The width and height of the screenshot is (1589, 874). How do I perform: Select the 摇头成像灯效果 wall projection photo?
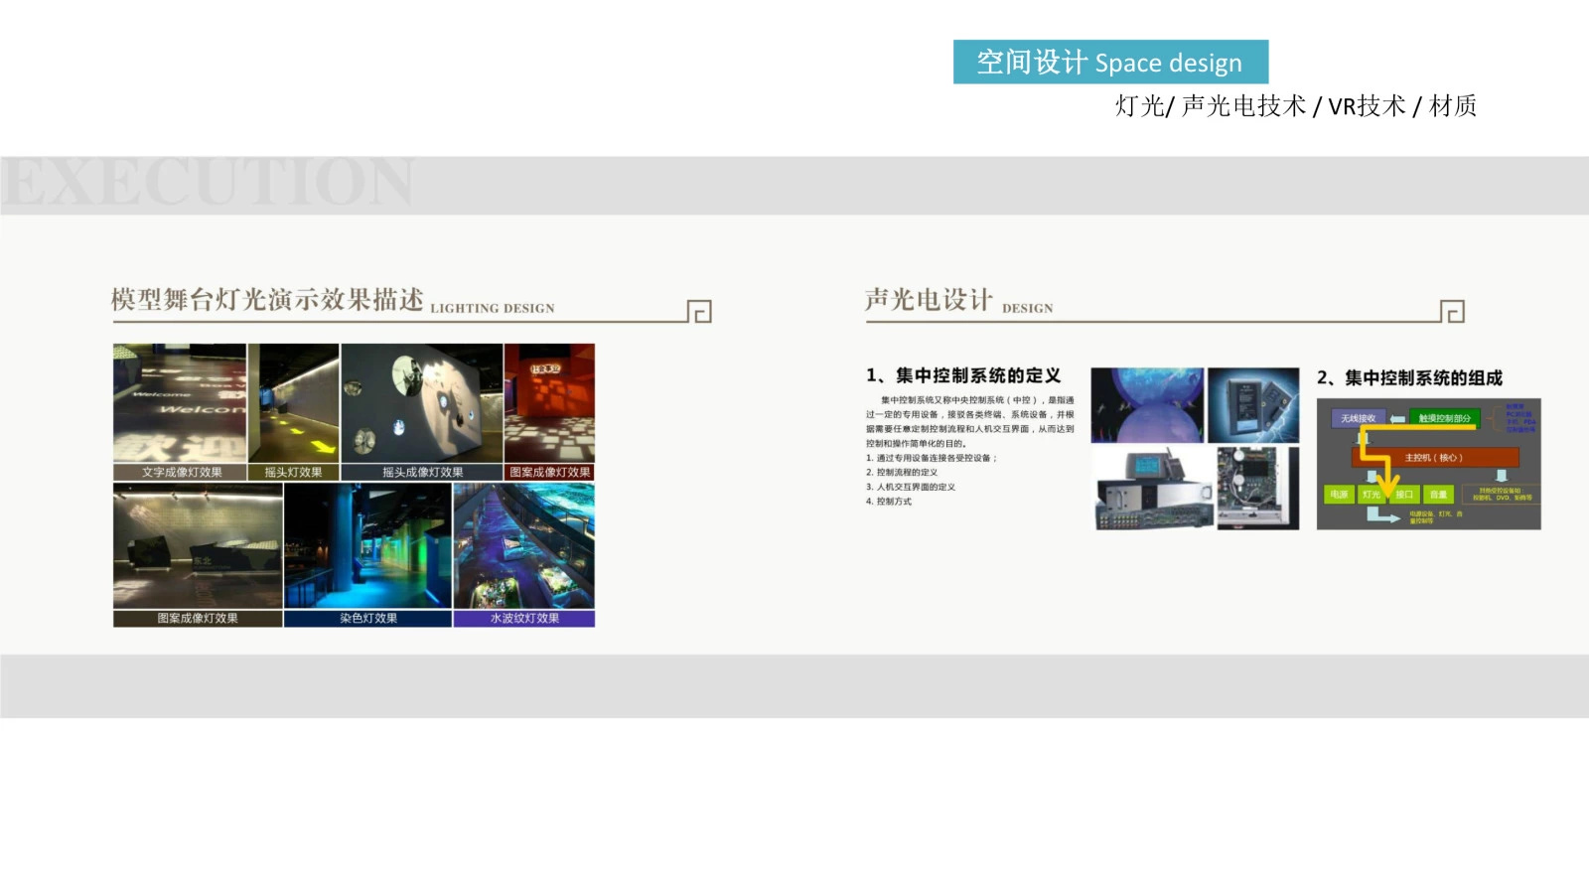pyautogui.click(x=422, y=403)
